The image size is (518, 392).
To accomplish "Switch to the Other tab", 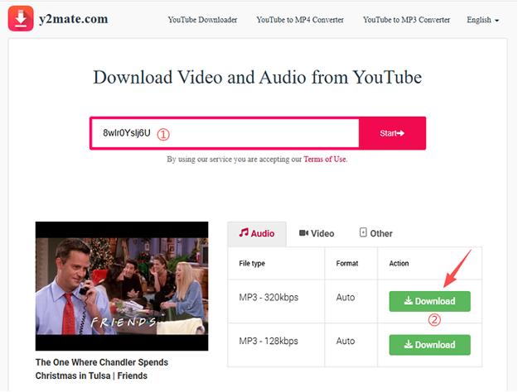I will point(375,233).
